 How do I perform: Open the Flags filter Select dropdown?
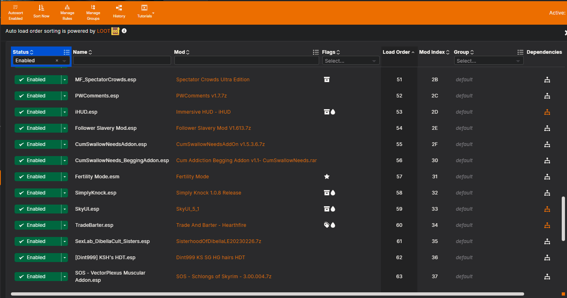tap(351, 61)
